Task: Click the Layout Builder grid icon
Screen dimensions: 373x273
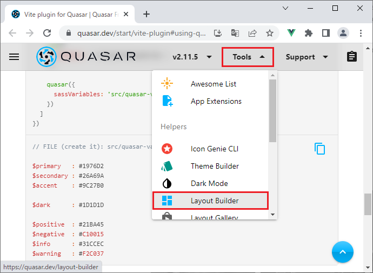Action: [x=167, y=201]
